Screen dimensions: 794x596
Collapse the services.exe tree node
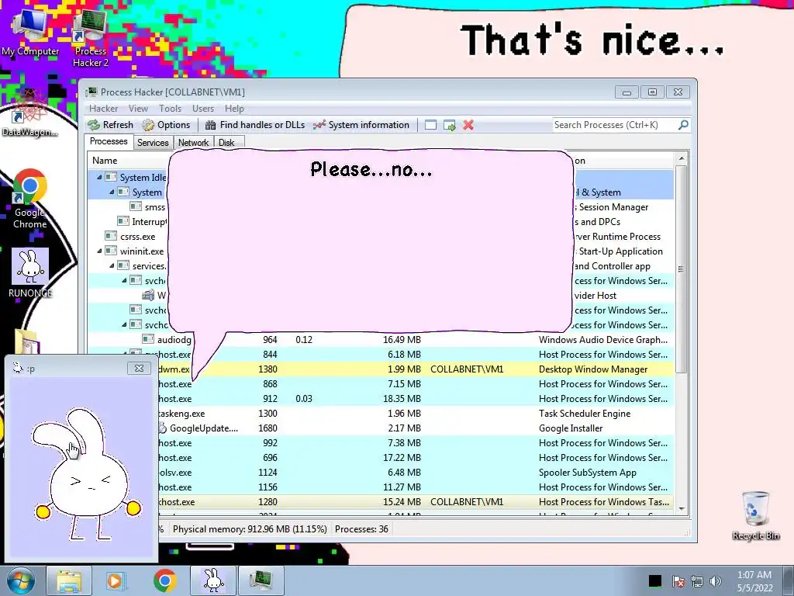(112, 265)
